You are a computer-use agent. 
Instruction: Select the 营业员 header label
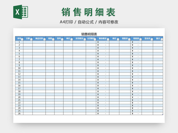click(147, 39)
